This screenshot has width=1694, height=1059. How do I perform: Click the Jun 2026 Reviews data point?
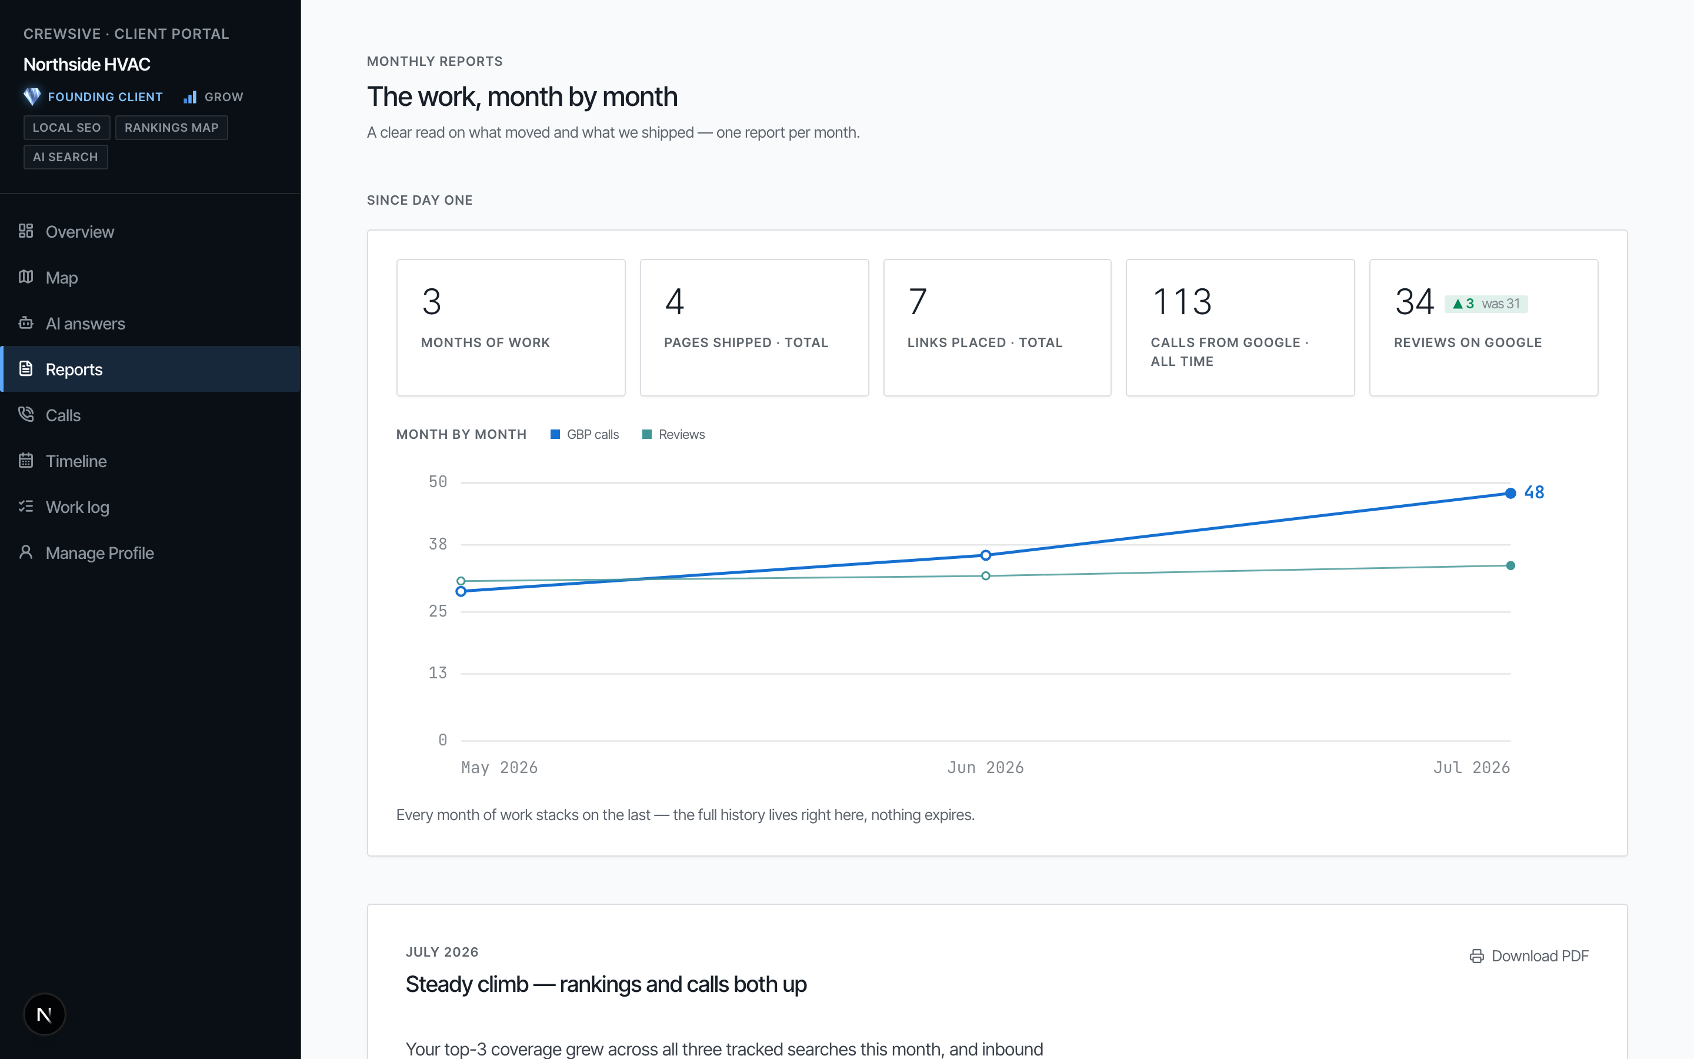click(x=986, y=576)
